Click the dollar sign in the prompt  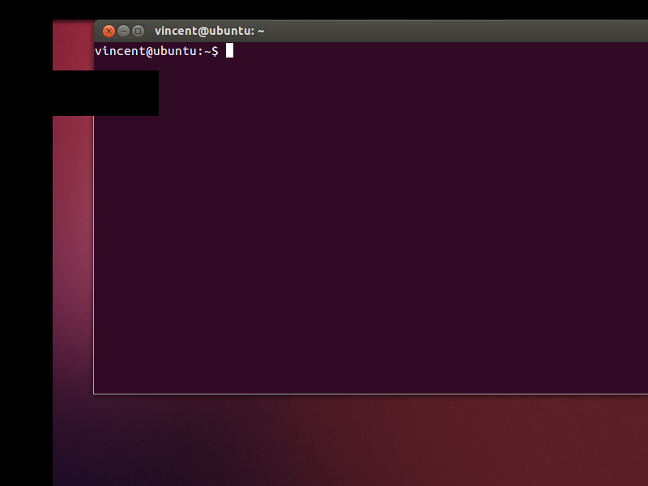[x=215, y=51]
